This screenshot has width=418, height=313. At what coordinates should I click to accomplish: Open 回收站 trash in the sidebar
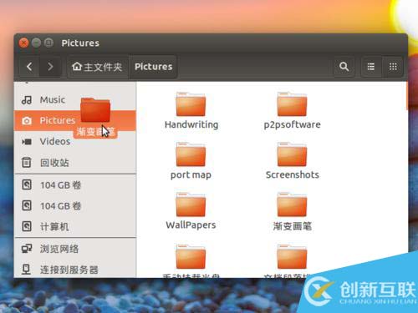pyautogui.click(x=74, y=163)
